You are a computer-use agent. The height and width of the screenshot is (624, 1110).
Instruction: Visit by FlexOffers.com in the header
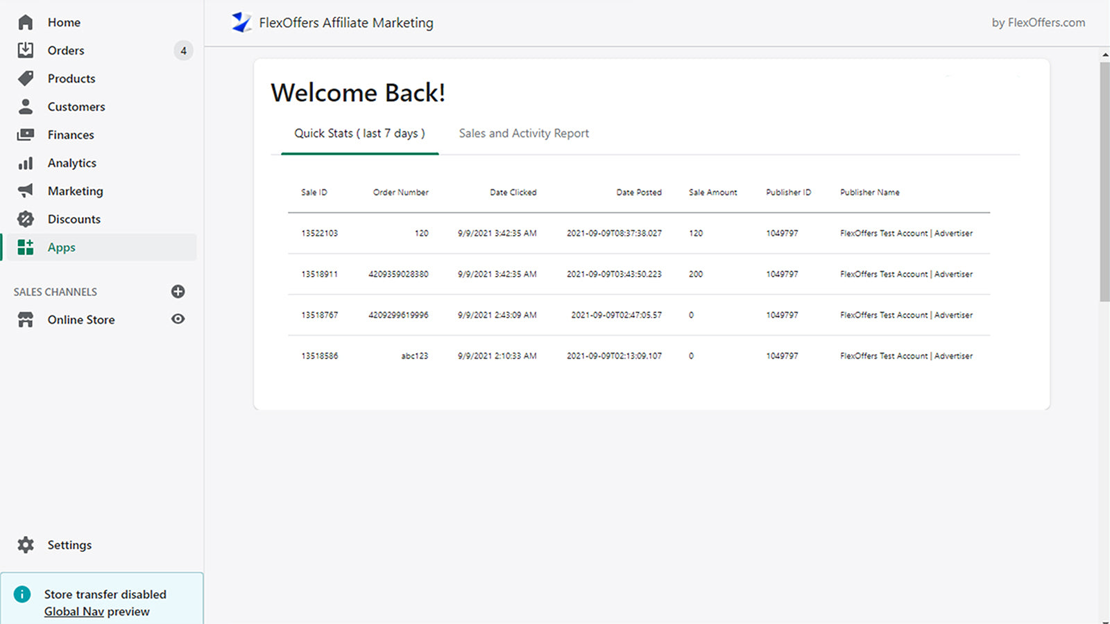click(1038, 22)
